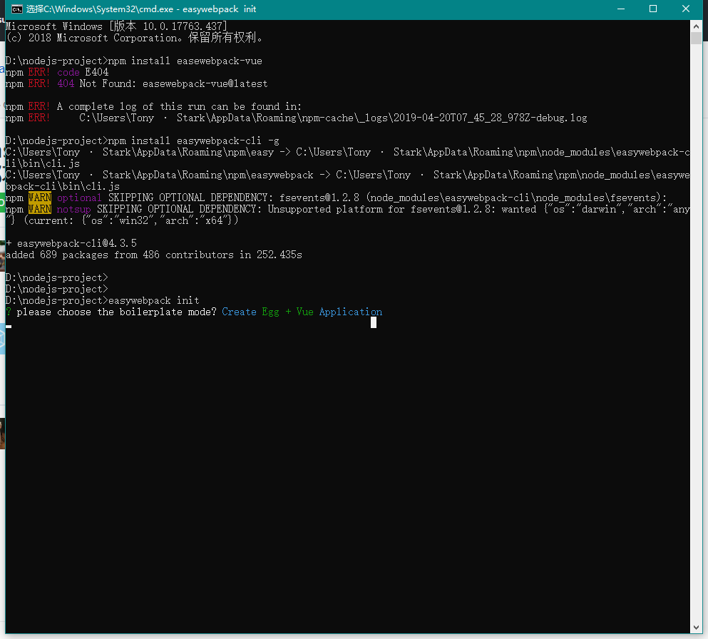Click the red npm ERR! code E404 label

coord(57,71)
